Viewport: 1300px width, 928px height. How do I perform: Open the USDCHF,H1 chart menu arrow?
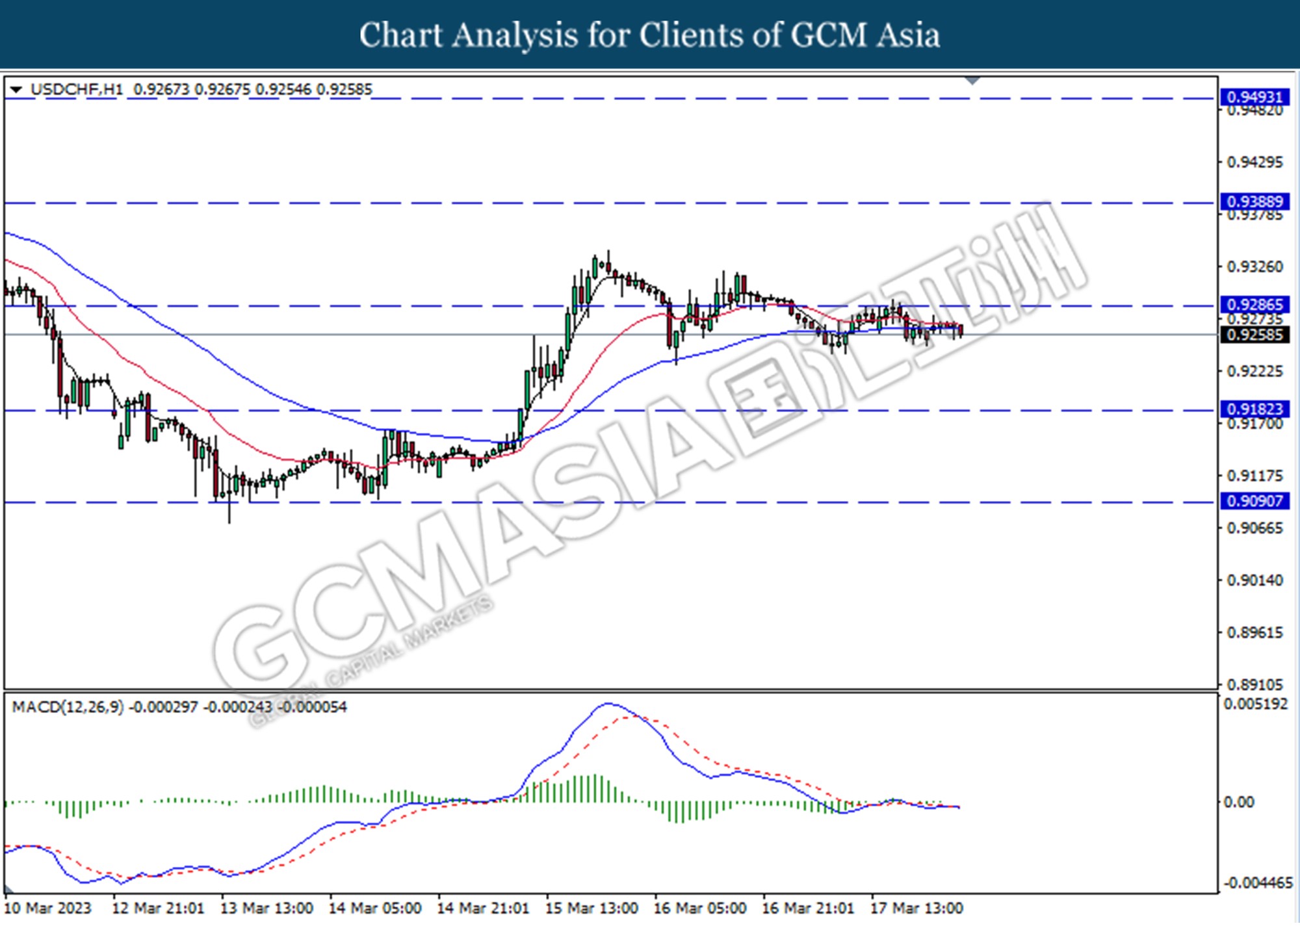(x=17, y=90)
